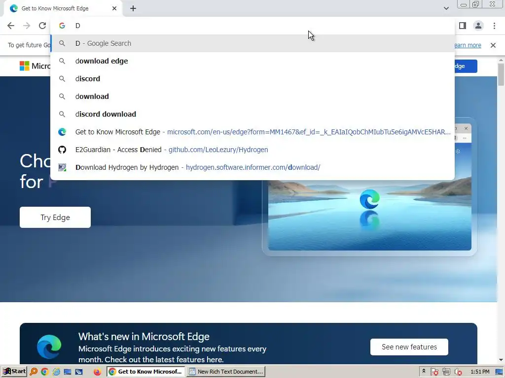The image size is (505, 378).
Task: Go back with the browser back arrow
Action: pyautogui.click(x=11, y=26)
